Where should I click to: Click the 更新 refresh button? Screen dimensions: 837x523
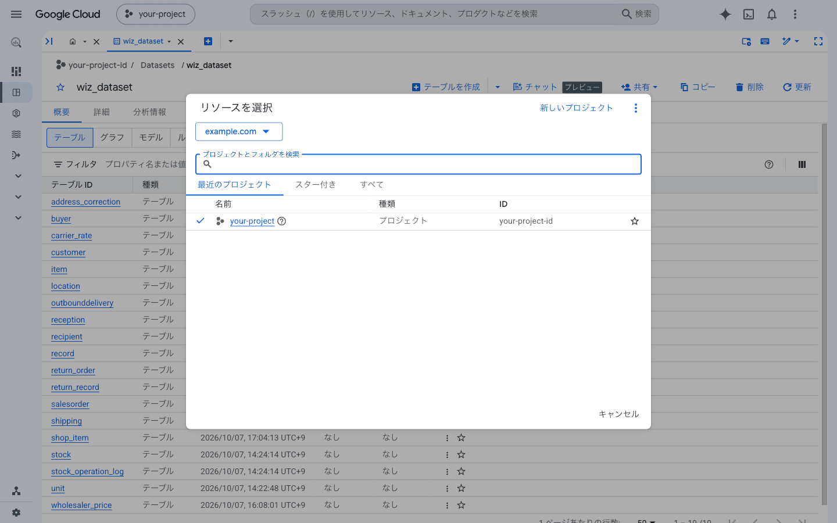[x=797, y=87]
